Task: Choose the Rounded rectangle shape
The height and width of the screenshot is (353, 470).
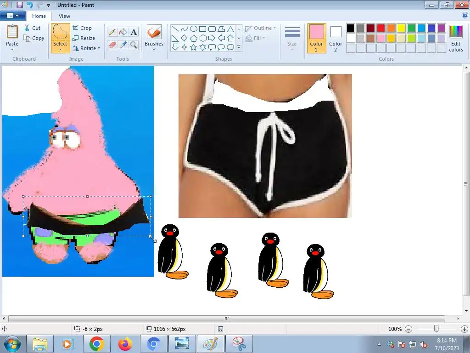Action: (x=212, y=29)
